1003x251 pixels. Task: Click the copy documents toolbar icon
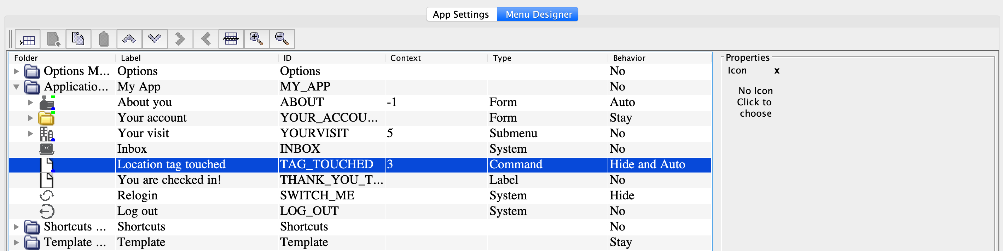[x=78, y=39]
